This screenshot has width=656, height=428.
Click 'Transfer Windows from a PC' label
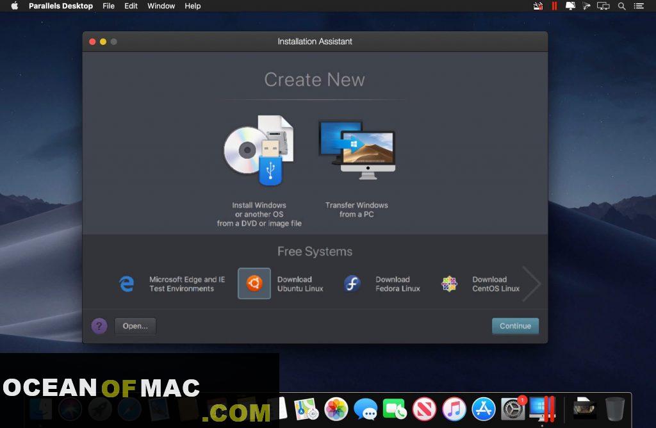[x=356, y=210]
